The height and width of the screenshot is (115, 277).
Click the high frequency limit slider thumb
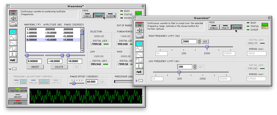(x=207, y=47)
